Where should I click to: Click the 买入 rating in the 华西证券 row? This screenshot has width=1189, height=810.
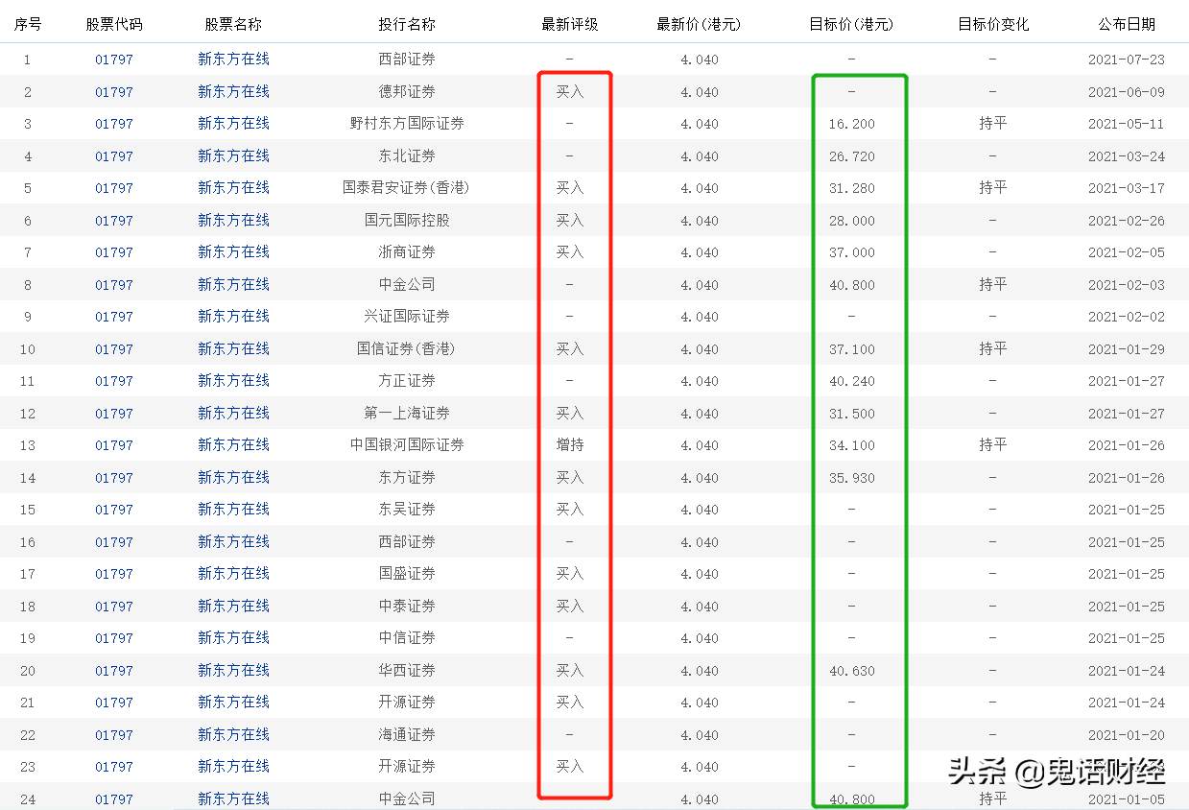(570, 671)
